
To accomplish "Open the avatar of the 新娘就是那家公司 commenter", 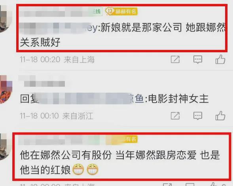I will click(x=5, y=19).
